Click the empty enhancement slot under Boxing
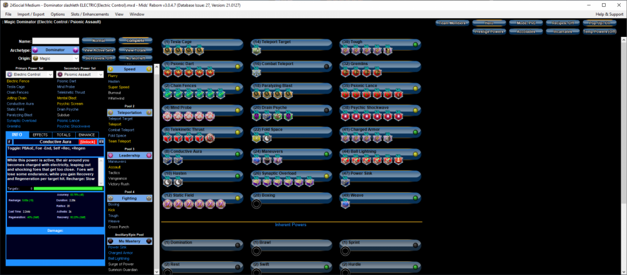 pyautogui.click(x=256, y=203)
